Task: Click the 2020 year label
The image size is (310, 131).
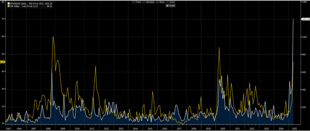Action: click(x=223, y=128)
